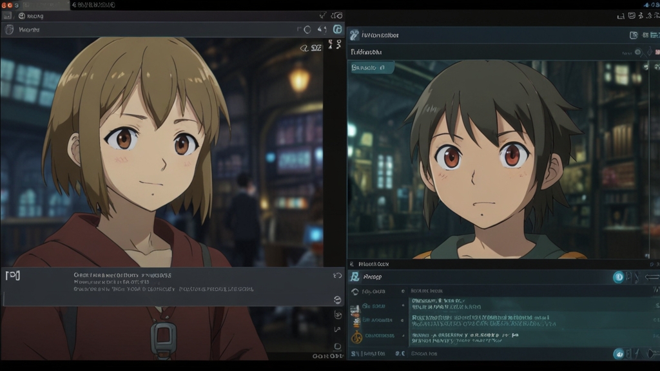Click the teal rounded icon in left title row
The image size is (660, 371).
point(338,29)
